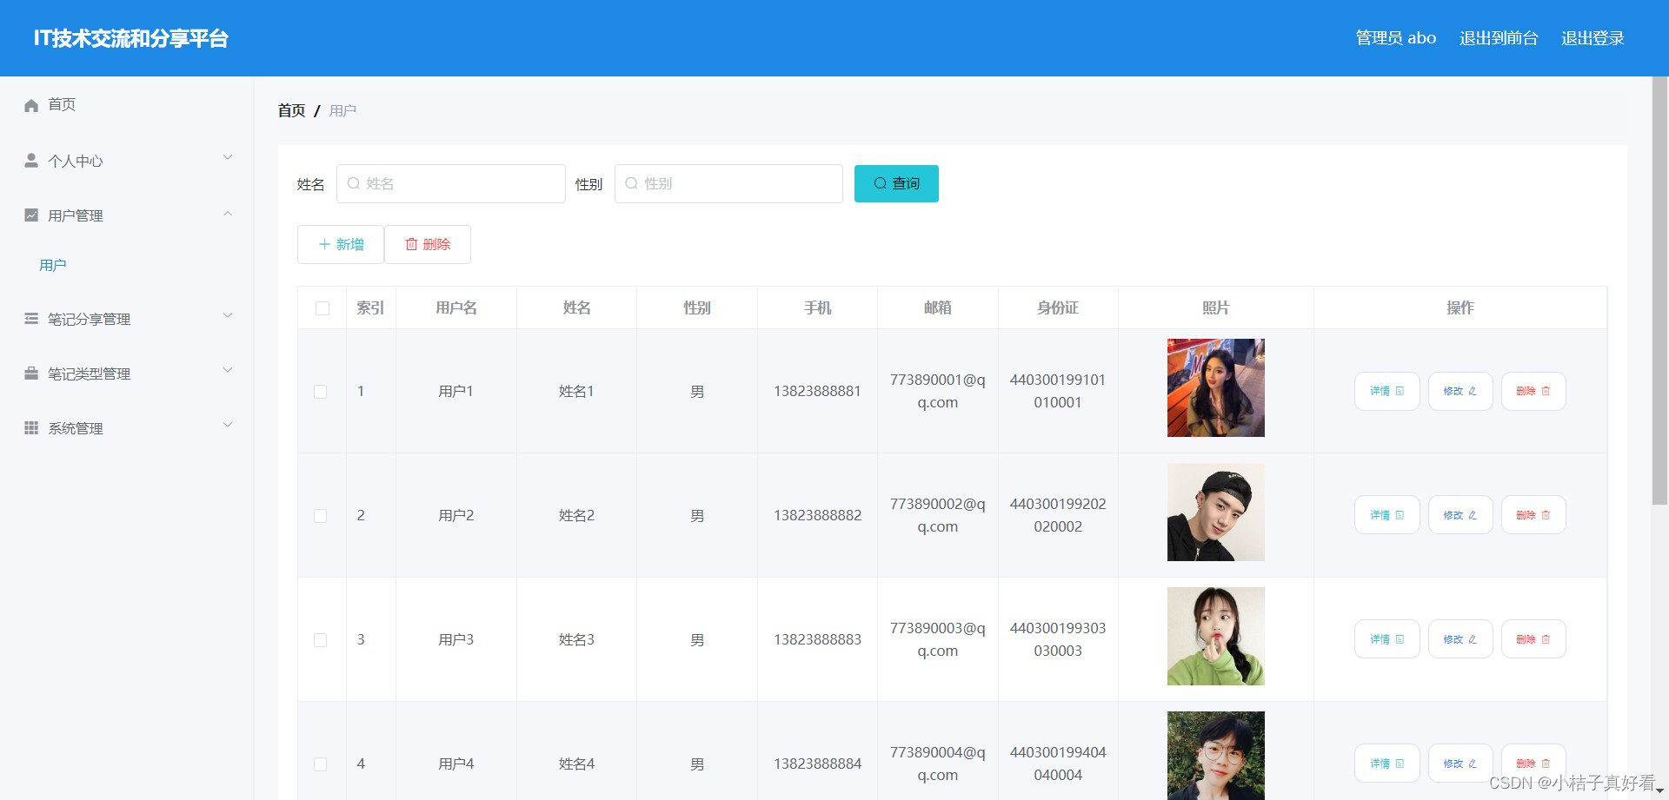
Task: Focus the 性别 search input field
Action: [728, 183]
